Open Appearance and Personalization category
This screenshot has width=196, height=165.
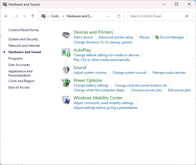click(20, 73)
